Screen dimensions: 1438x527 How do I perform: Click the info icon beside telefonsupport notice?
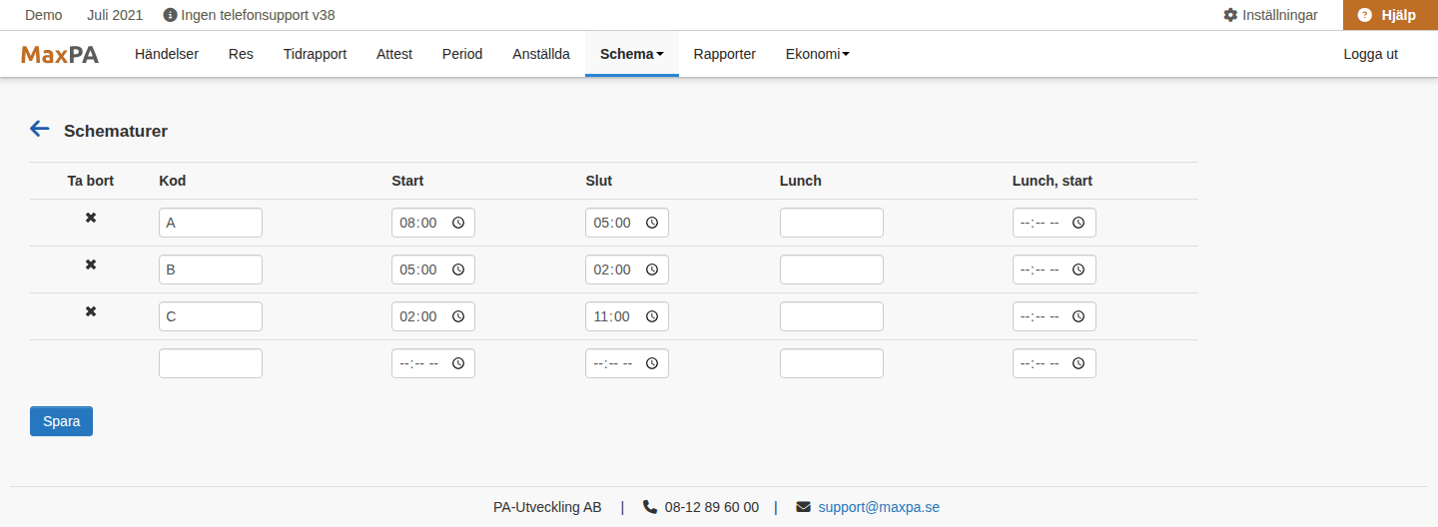pyautogui.click(x=170, y=15)
